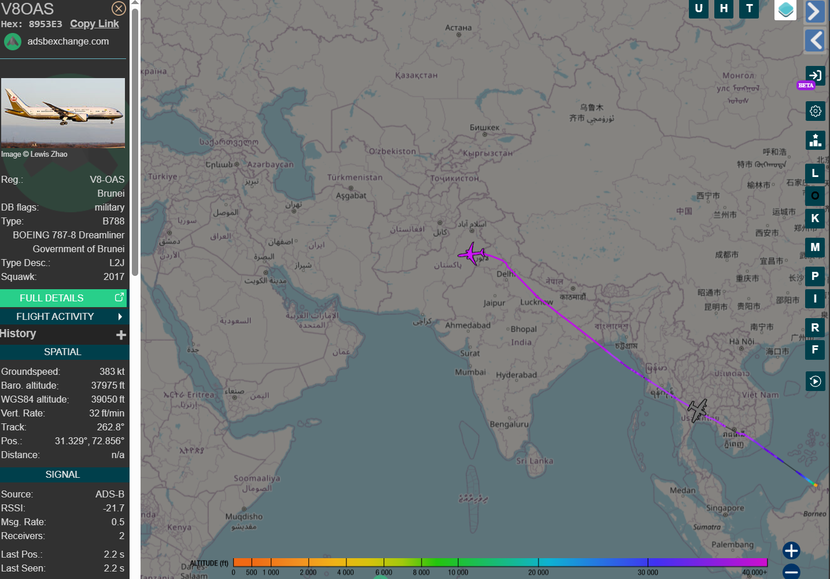Click the Pos. coordinates value
This screenshot has width=830, height=579.
point(90,441)
